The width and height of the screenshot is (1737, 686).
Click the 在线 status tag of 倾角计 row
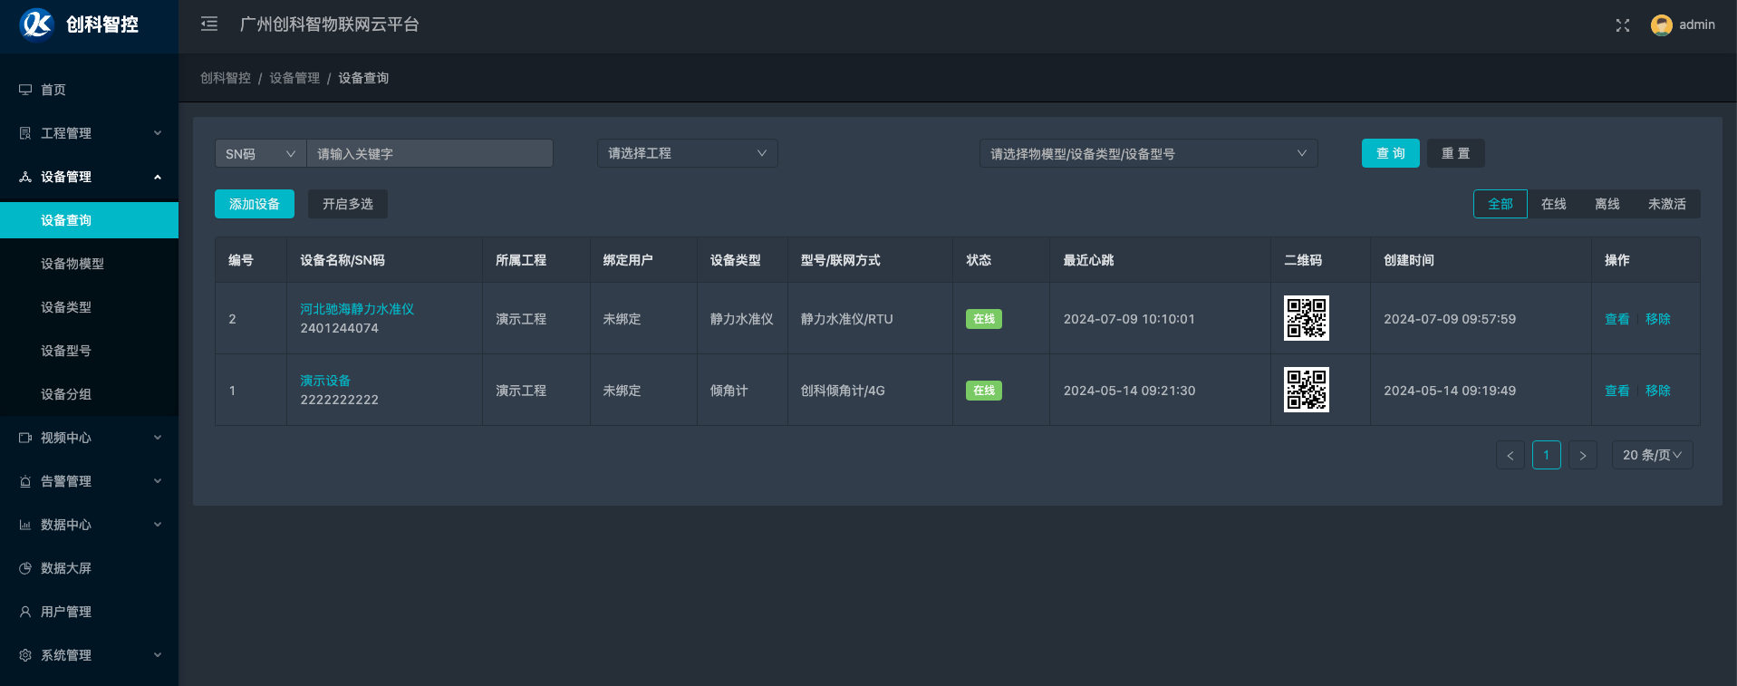point(984,391)
